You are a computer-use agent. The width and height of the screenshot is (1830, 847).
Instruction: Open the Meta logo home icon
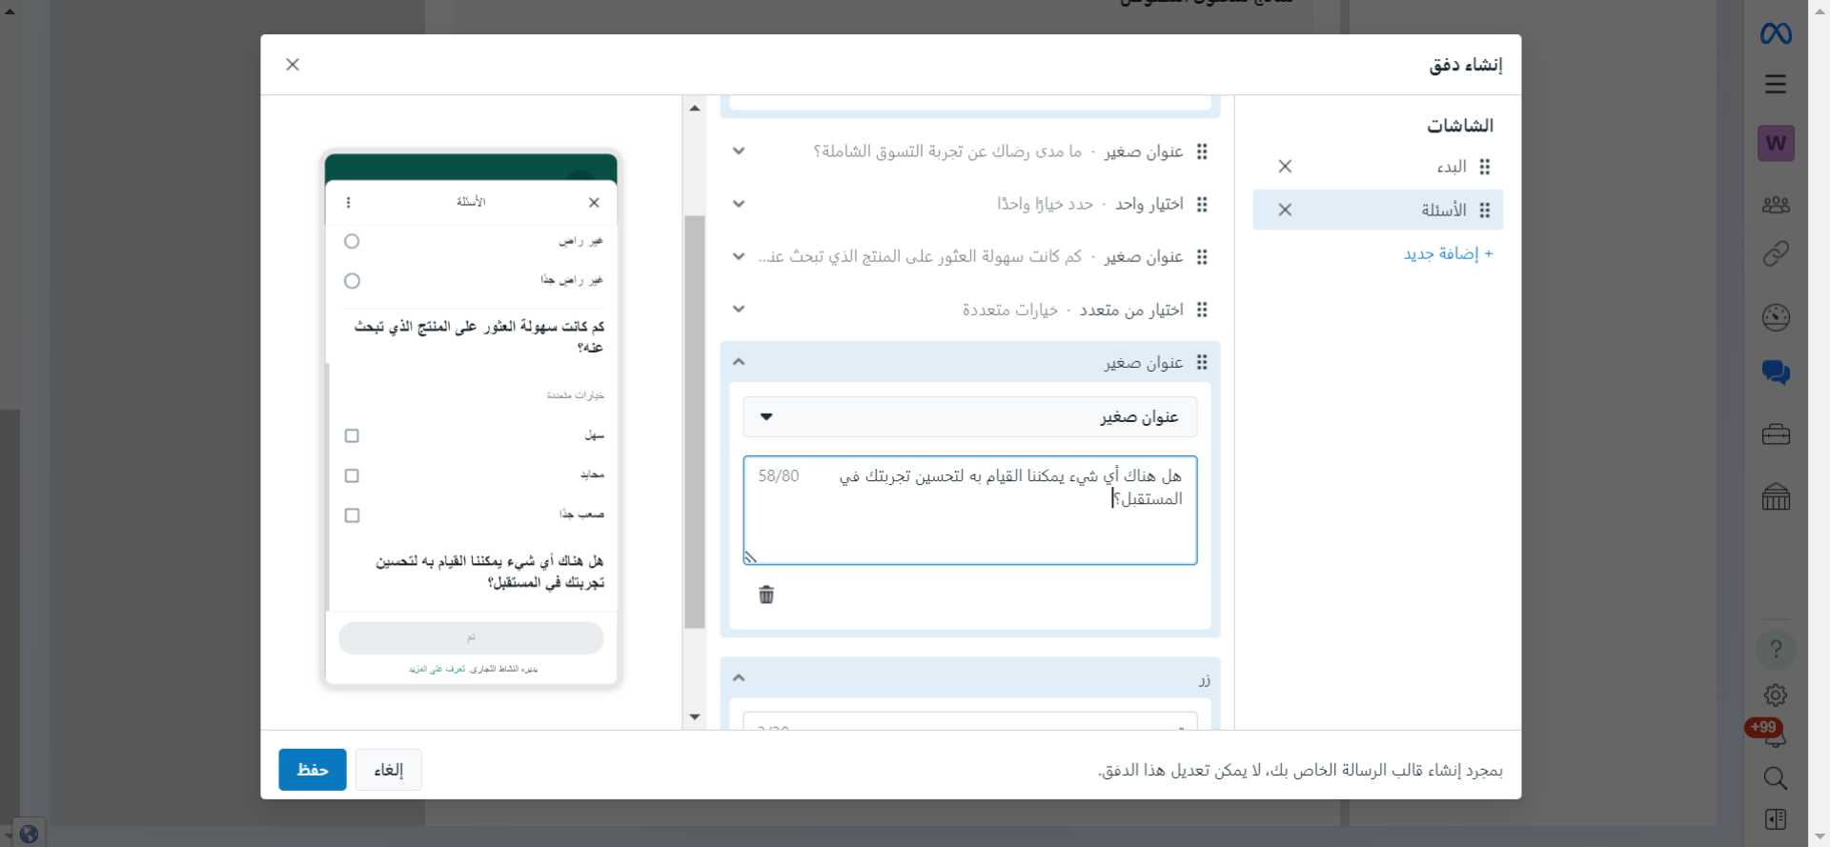tap(1776, 34)
